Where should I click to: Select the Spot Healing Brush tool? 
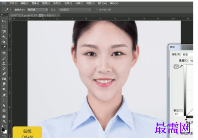pyautogui.click(x=4, y=53)
